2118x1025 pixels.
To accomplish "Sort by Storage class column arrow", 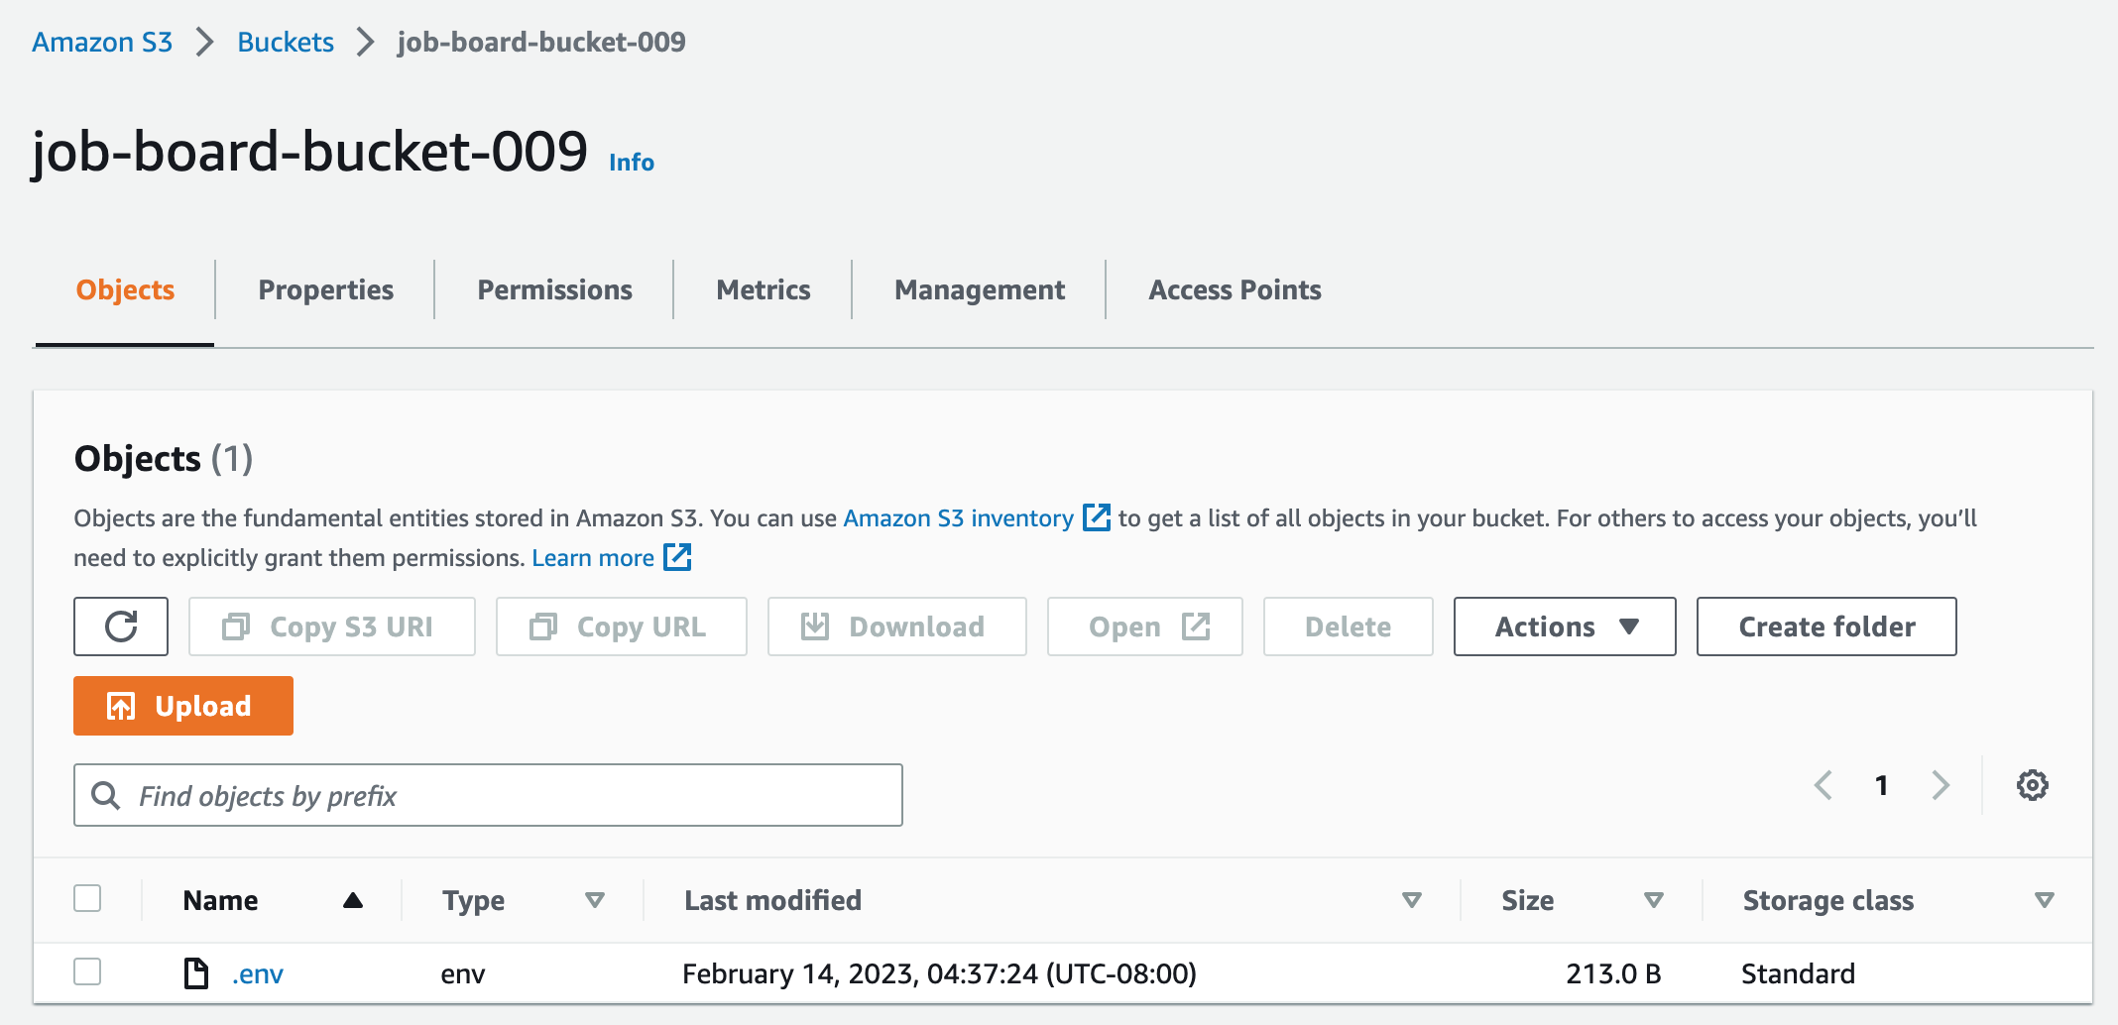I will 2045,900.
